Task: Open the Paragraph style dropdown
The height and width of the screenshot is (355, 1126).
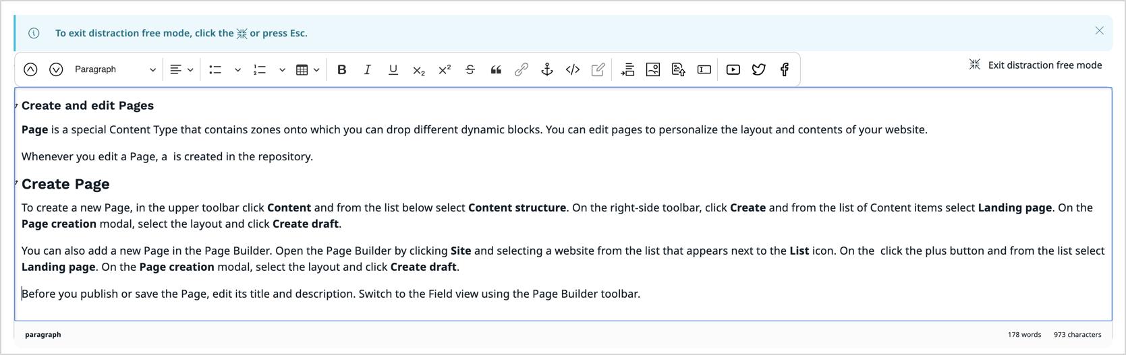Action: click(115, 69)
